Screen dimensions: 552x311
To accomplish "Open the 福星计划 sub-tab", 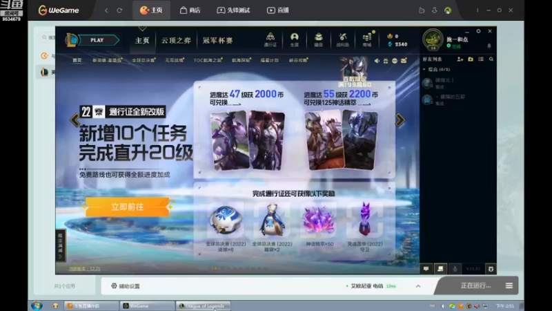I will 269,60.
